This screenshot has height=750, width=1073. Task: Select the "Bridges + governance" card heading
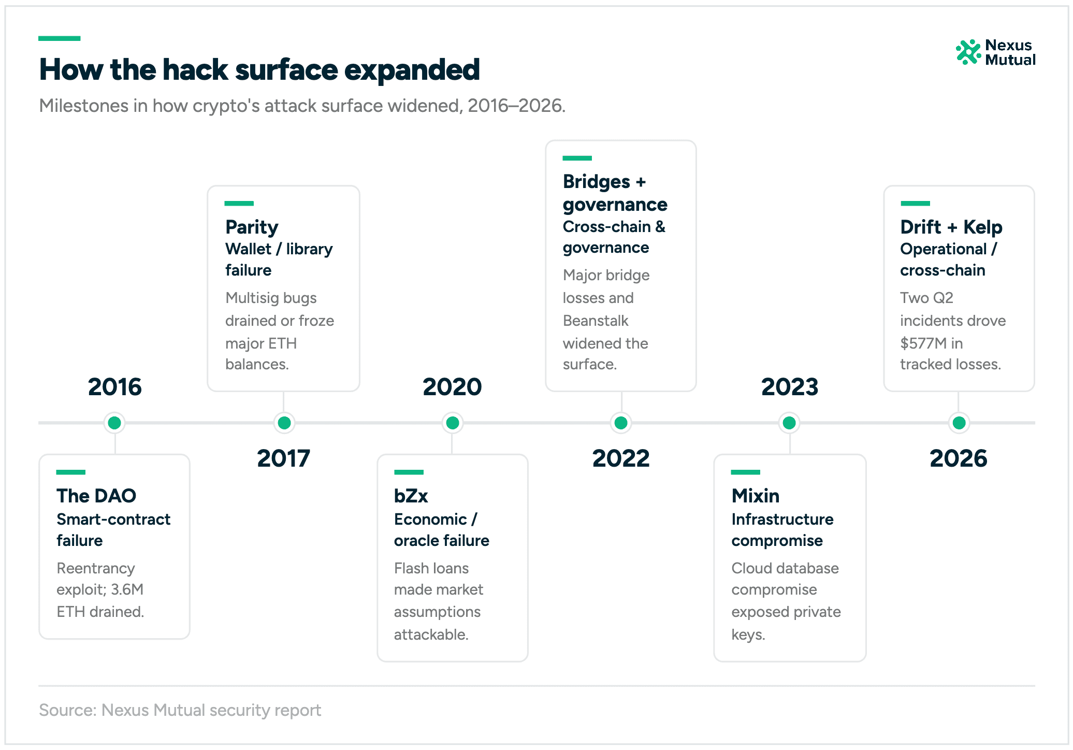pyautogui.click(x=615, y=193)
